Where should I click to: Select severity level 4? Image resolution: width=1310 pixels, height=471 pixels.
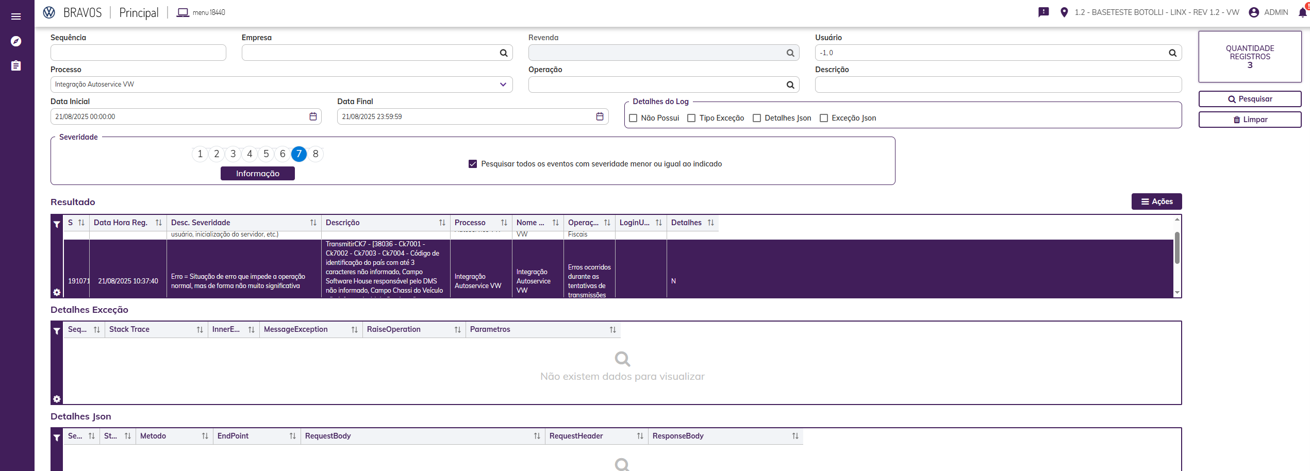click(x=250, y=154)
